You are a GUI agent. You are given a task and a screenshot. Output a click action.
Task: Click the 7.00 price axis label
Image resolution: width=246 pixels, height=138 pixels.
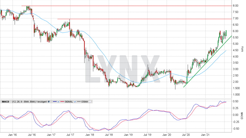235,18
